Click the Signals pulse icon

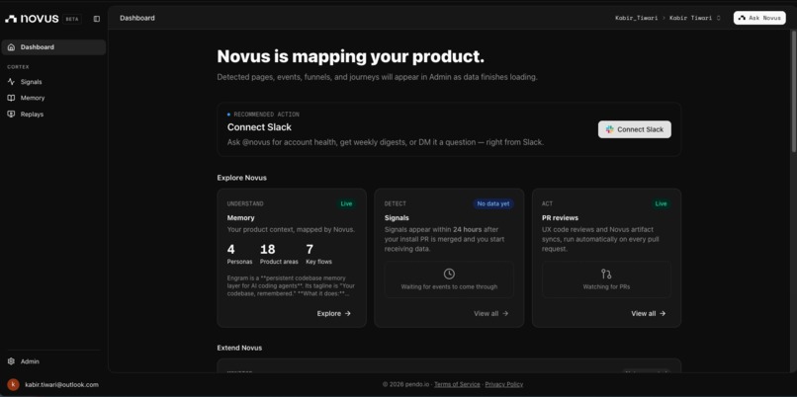pyautogui.click(x=11, y=82)
